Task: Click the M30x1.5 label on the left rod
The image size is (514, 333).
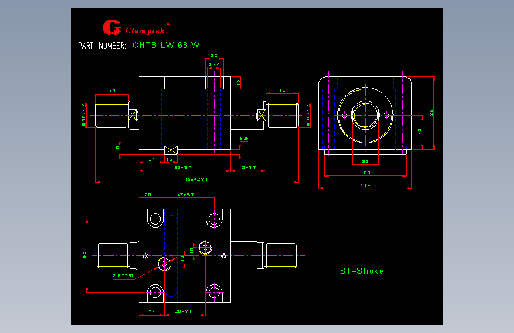Action: point(84,114)
